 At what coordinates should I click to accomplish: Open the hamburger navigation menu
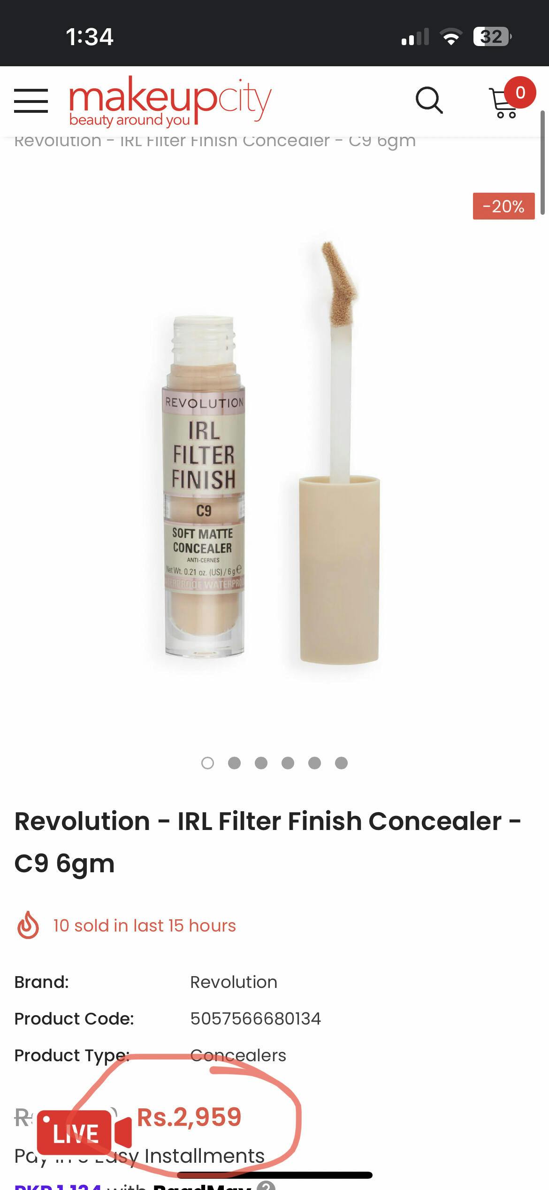[31, 101]
